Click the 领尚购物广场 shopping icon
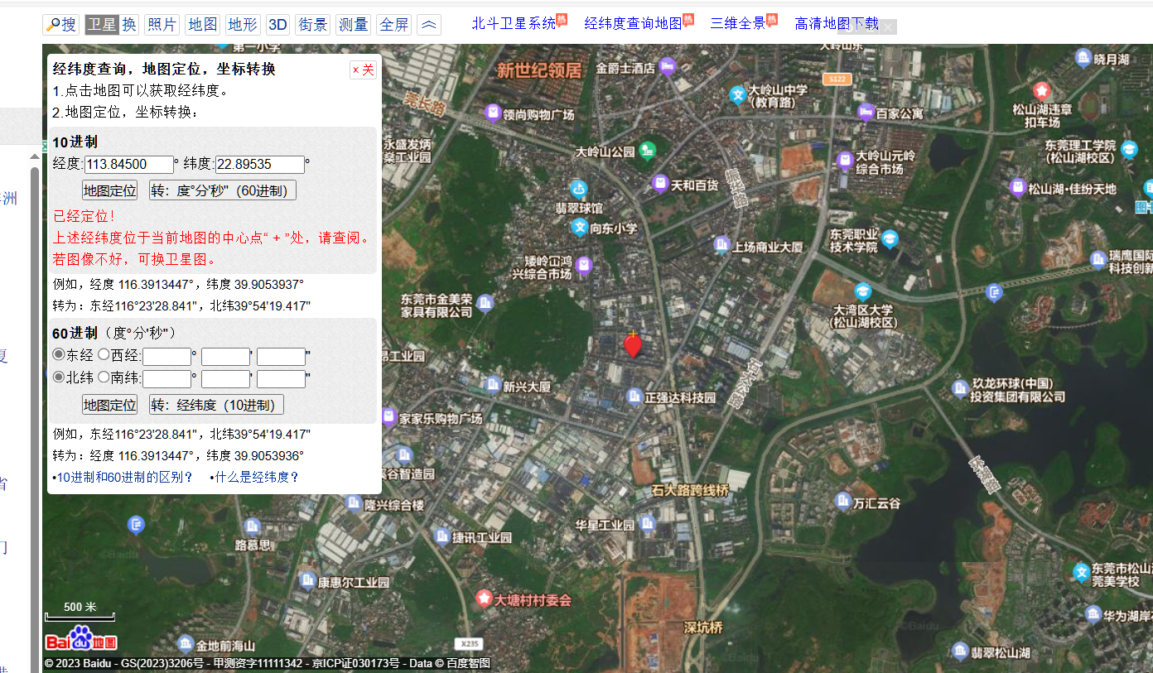 tap(493, 113)
